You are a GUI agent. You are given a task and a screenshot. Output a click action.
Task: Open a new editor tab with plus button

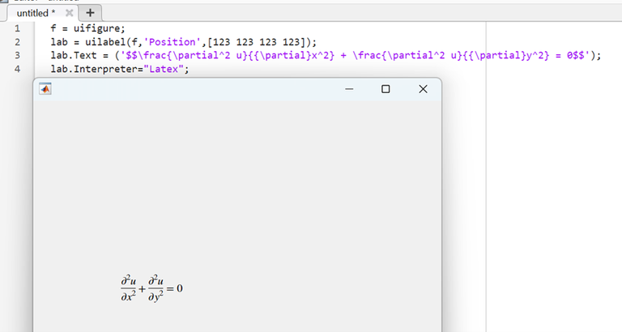90,13
